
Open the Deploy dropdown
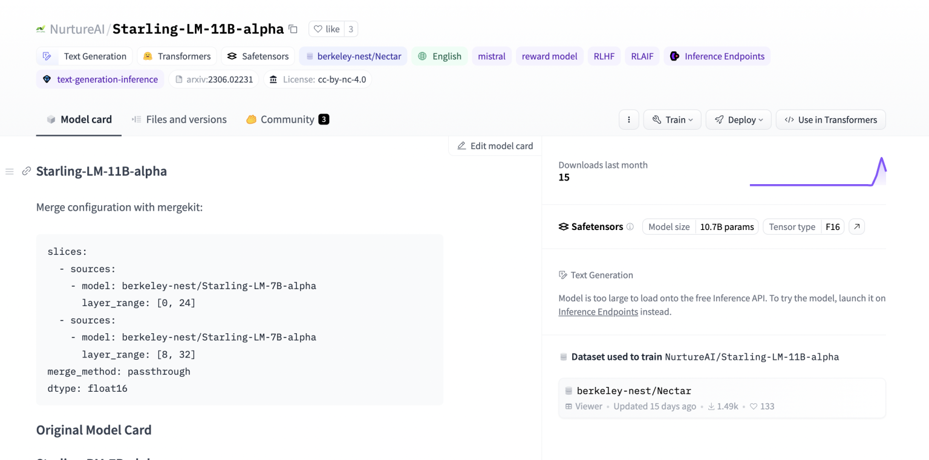738,119
